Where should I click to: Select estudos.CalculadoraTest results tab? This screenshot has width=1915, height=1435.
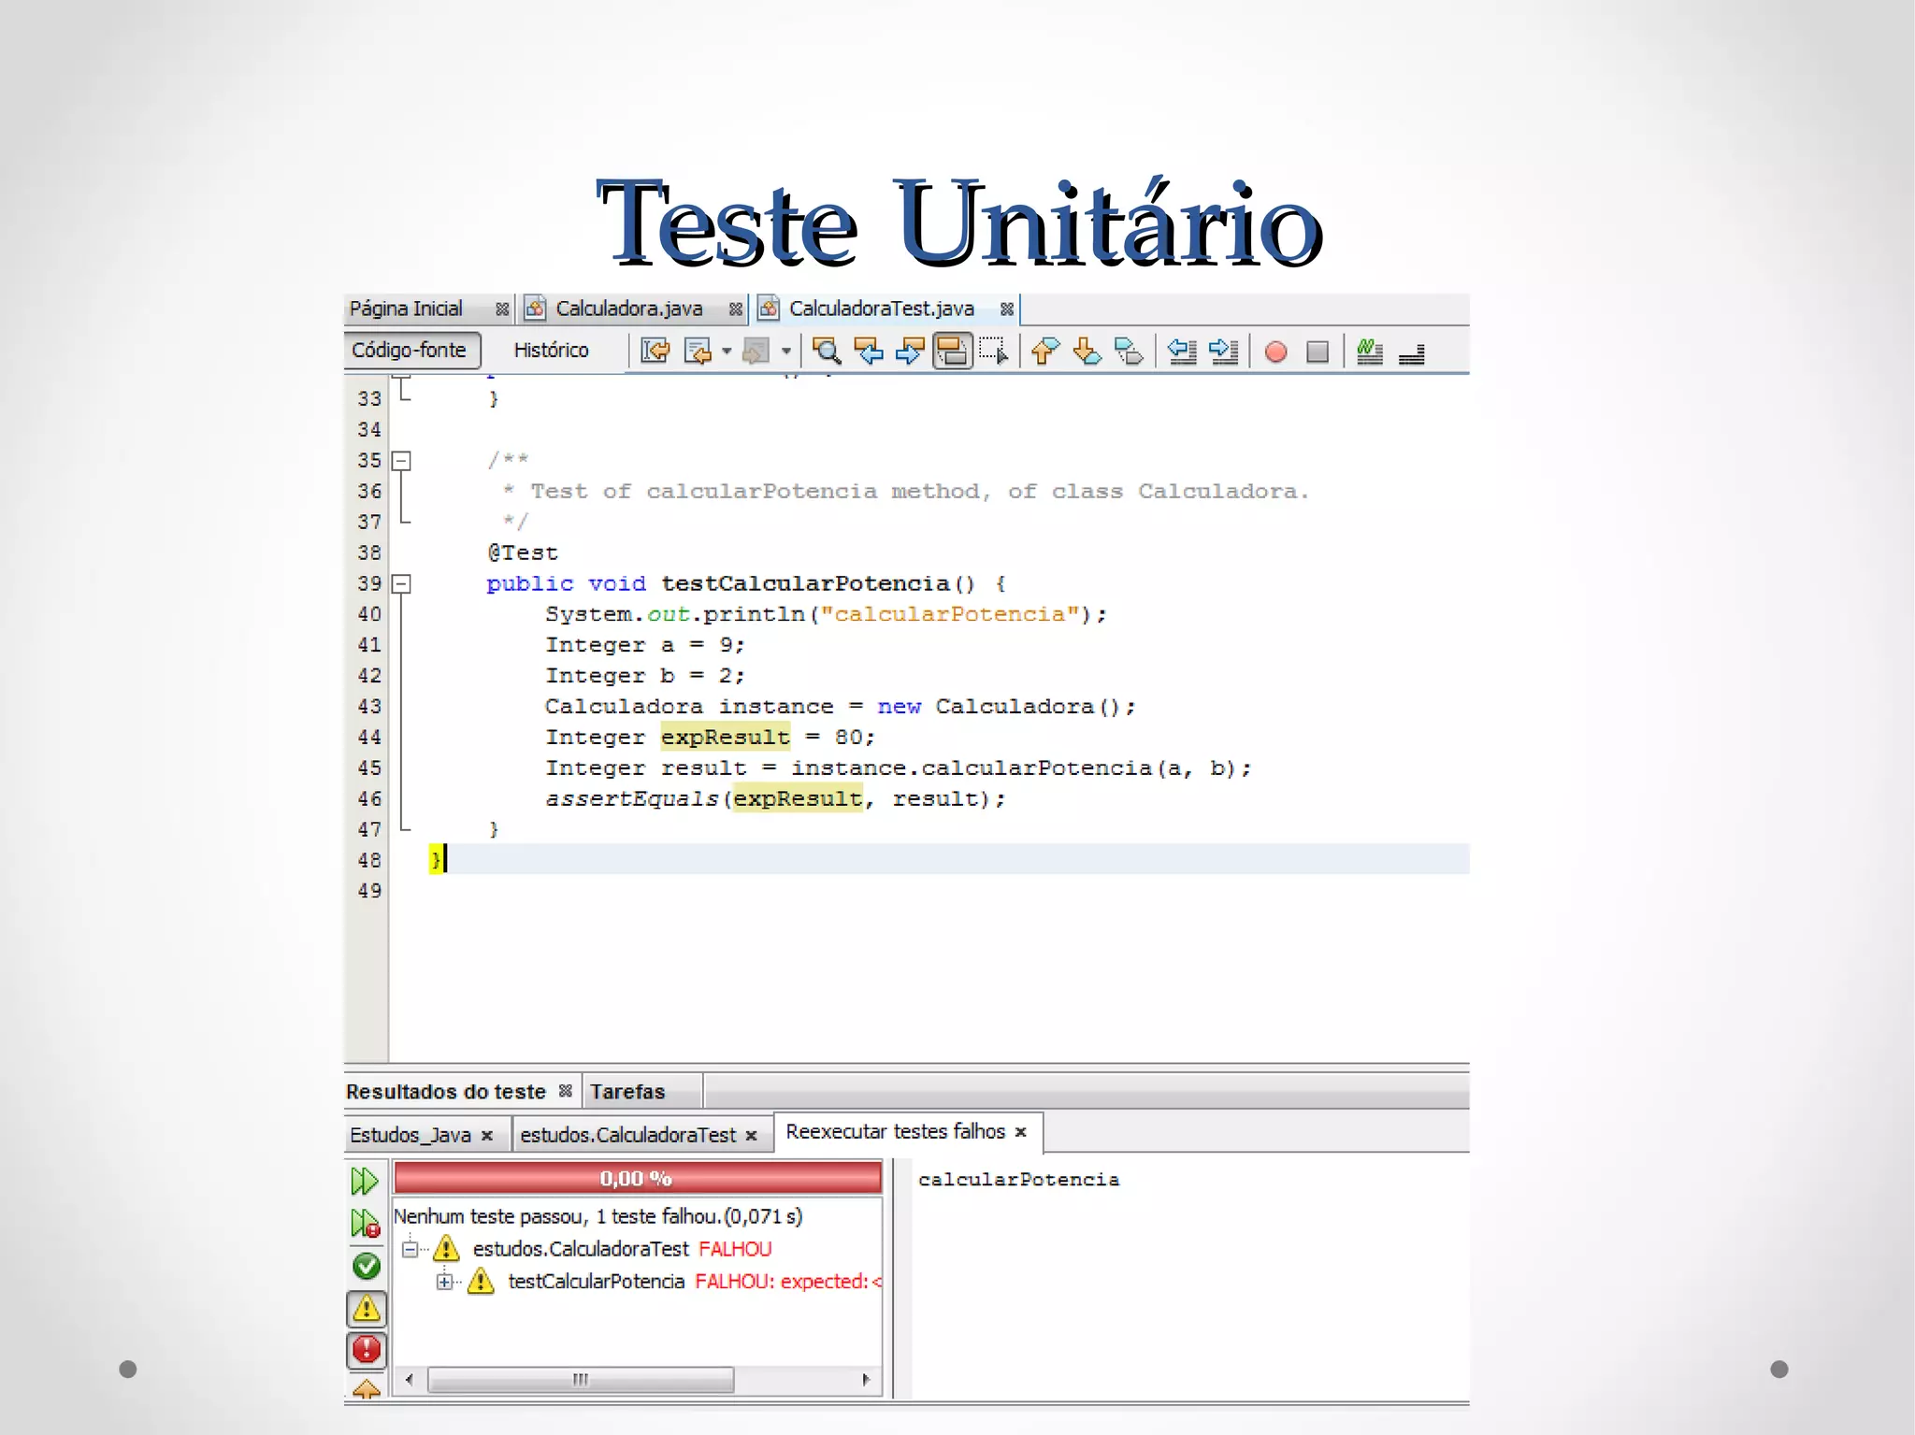tap(627, 1135)
